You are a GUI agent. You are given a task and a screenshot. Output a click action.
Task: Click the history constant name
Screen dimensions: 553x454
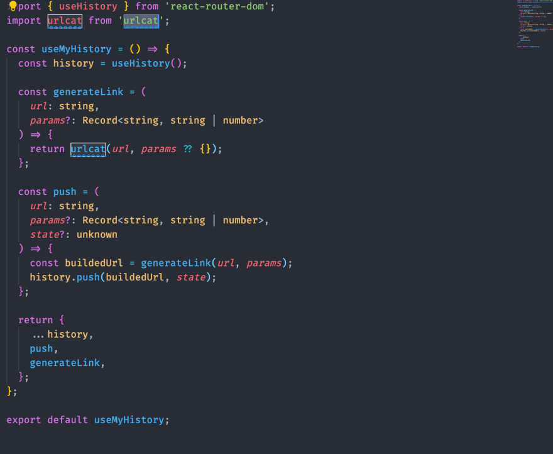click(74, 64)
